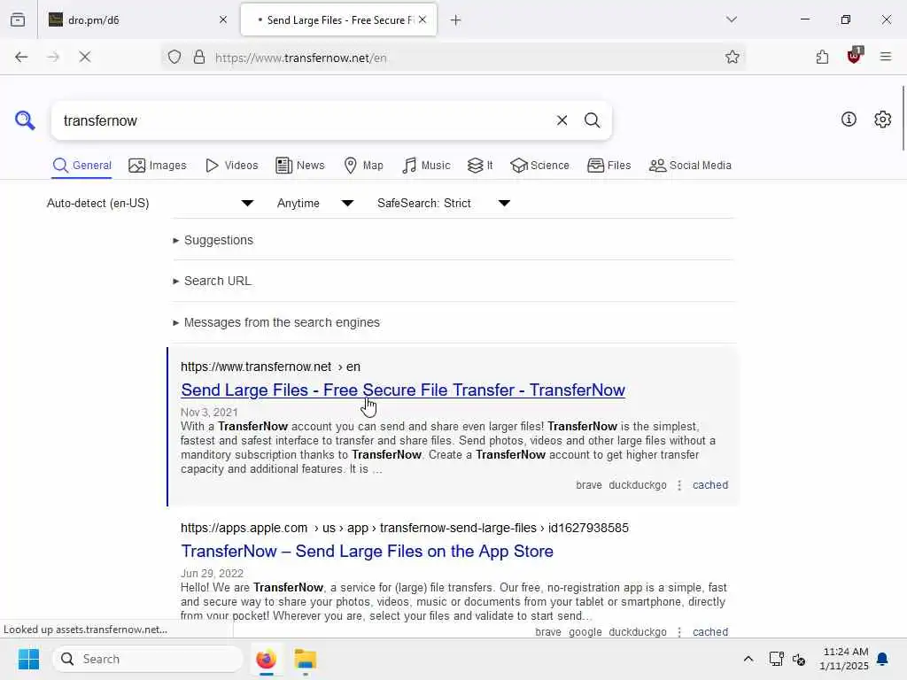The width and height of the screenshot is (907, 680).
Task: Select the General search category
Action: [81, 166]
